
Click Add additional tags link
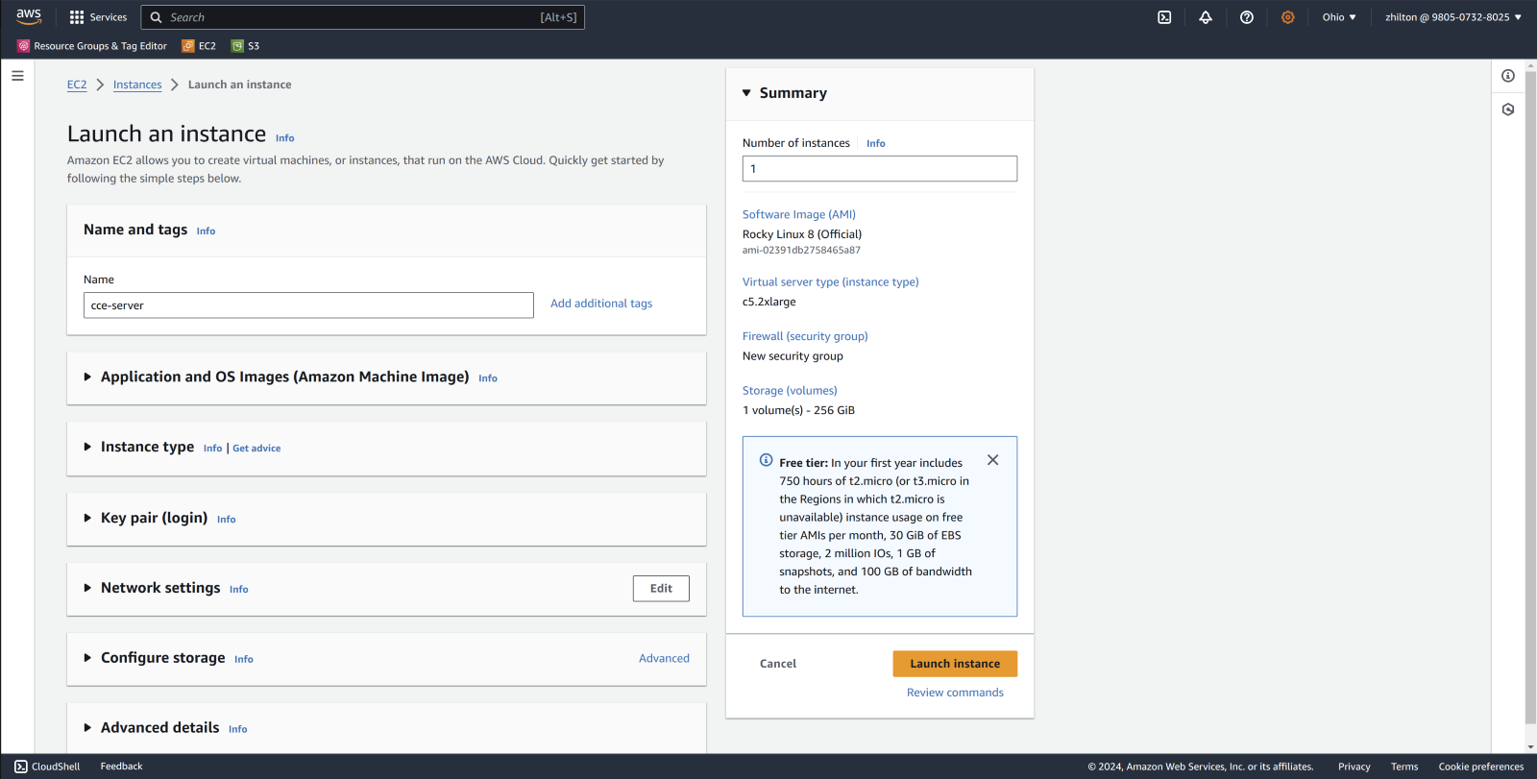coord(601,304)
